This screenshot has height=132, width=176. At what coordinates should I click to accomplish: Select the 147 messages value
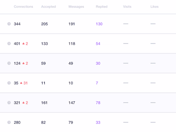(x=72, y=103)
